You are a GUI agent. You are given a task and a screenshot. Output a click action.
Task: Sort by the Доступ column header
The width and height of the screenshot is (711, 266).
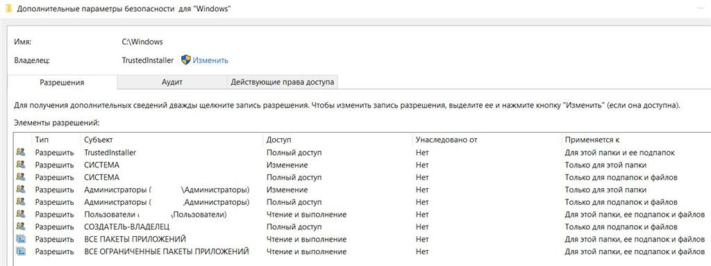[x=337, y=140]
